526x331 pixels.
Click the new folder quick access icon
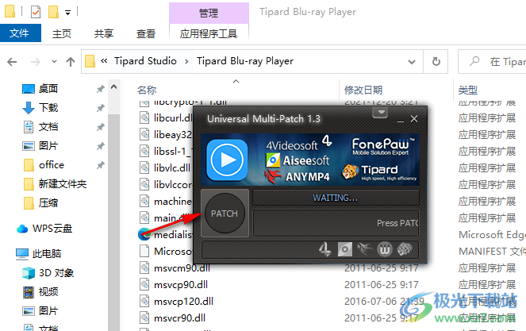(53, 12)
